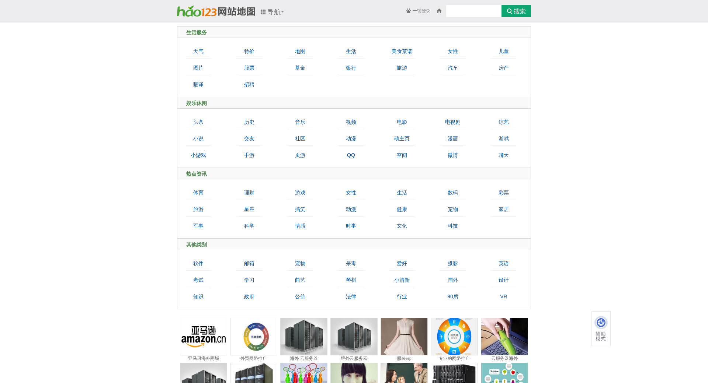Open the 邮箱 link
Screen dimensions: 708x383
point(249,264)
